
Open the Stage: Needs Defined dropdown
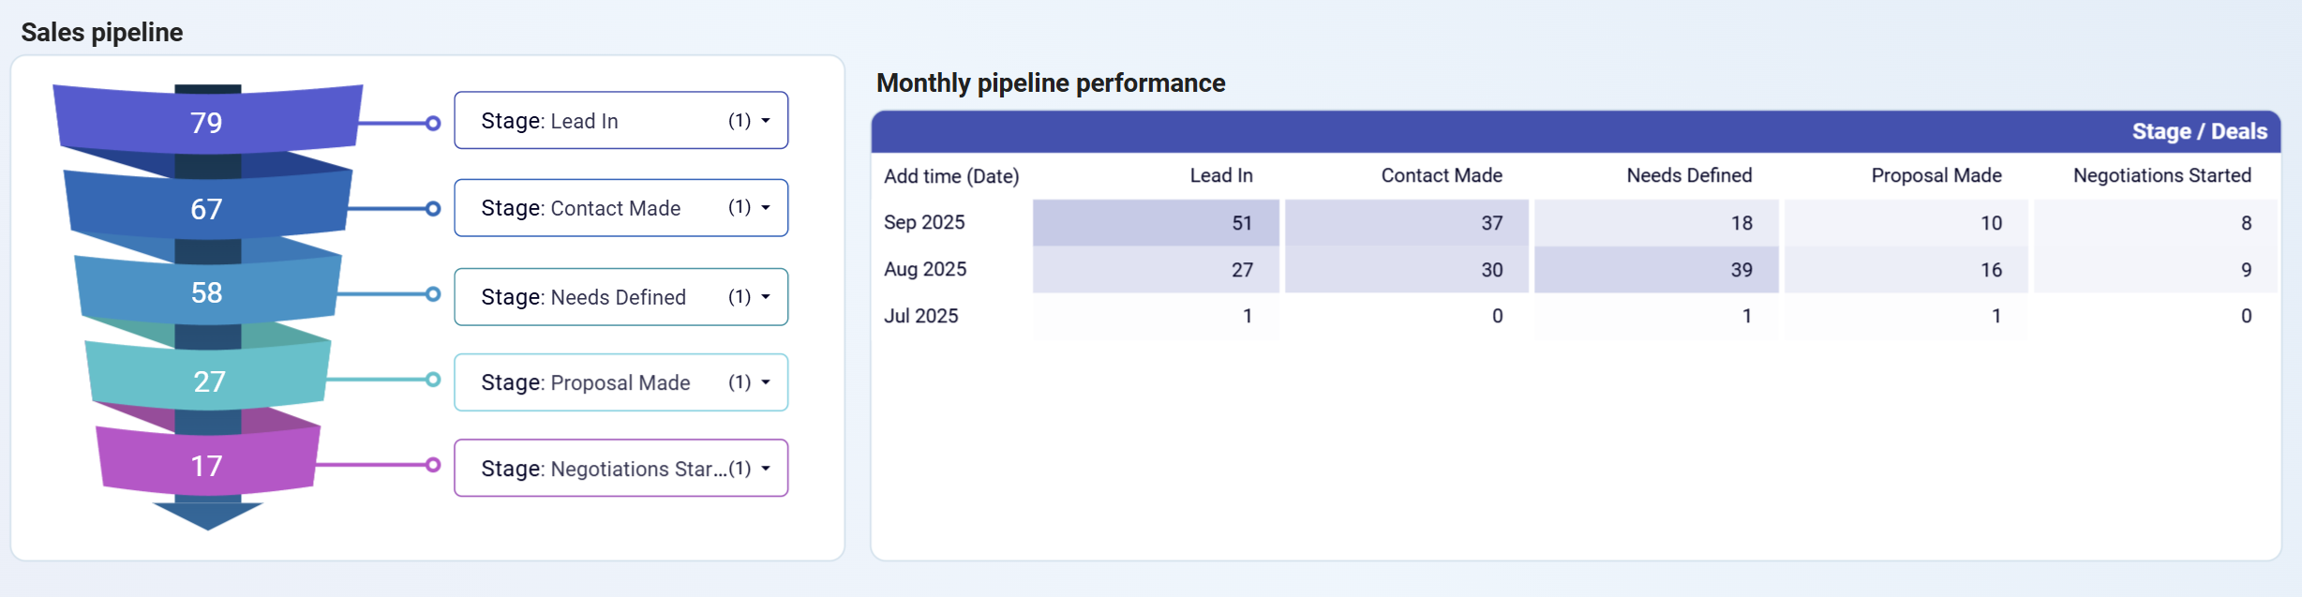point(620,297)
